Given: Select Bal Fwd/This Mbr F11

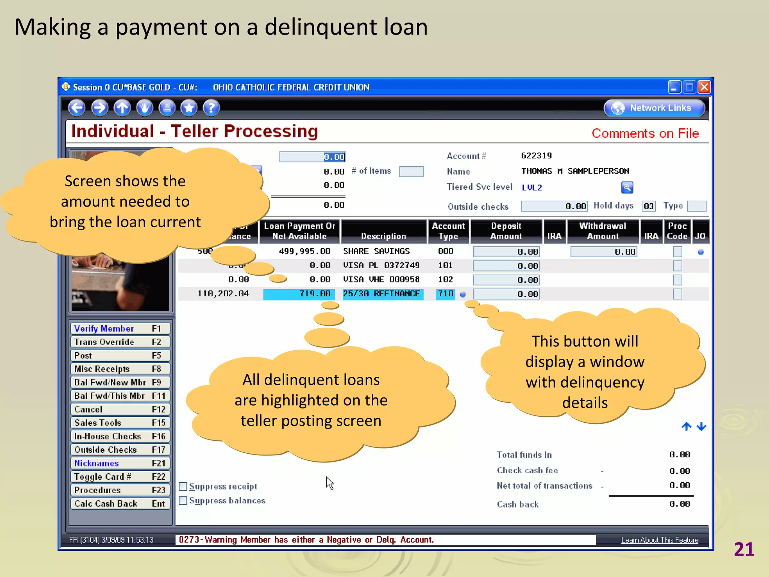Looking at the screenshot, I should [120, 396].
